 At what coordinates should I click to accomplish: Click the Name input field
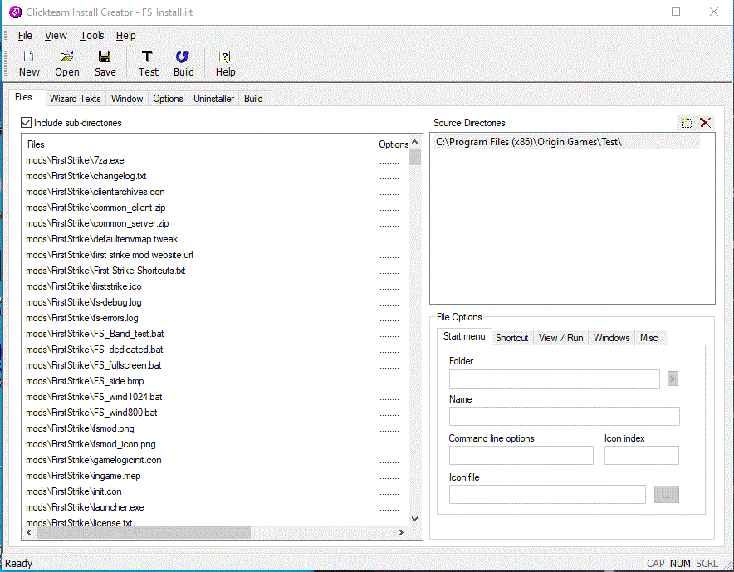pos(564,416)
